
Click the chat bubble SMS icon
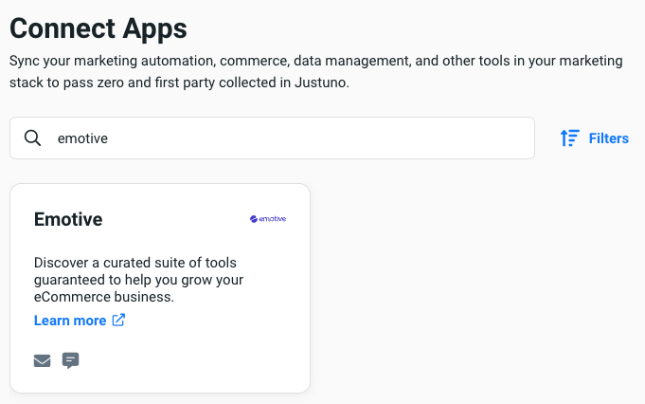point(70,360)
